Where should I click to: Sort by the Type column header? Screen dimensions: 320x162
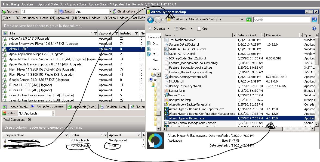309,35
